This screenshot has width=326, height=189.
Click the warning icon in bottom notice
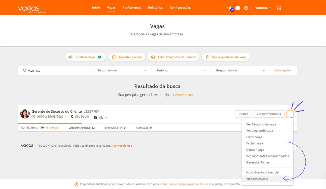(x=76, y=184)
